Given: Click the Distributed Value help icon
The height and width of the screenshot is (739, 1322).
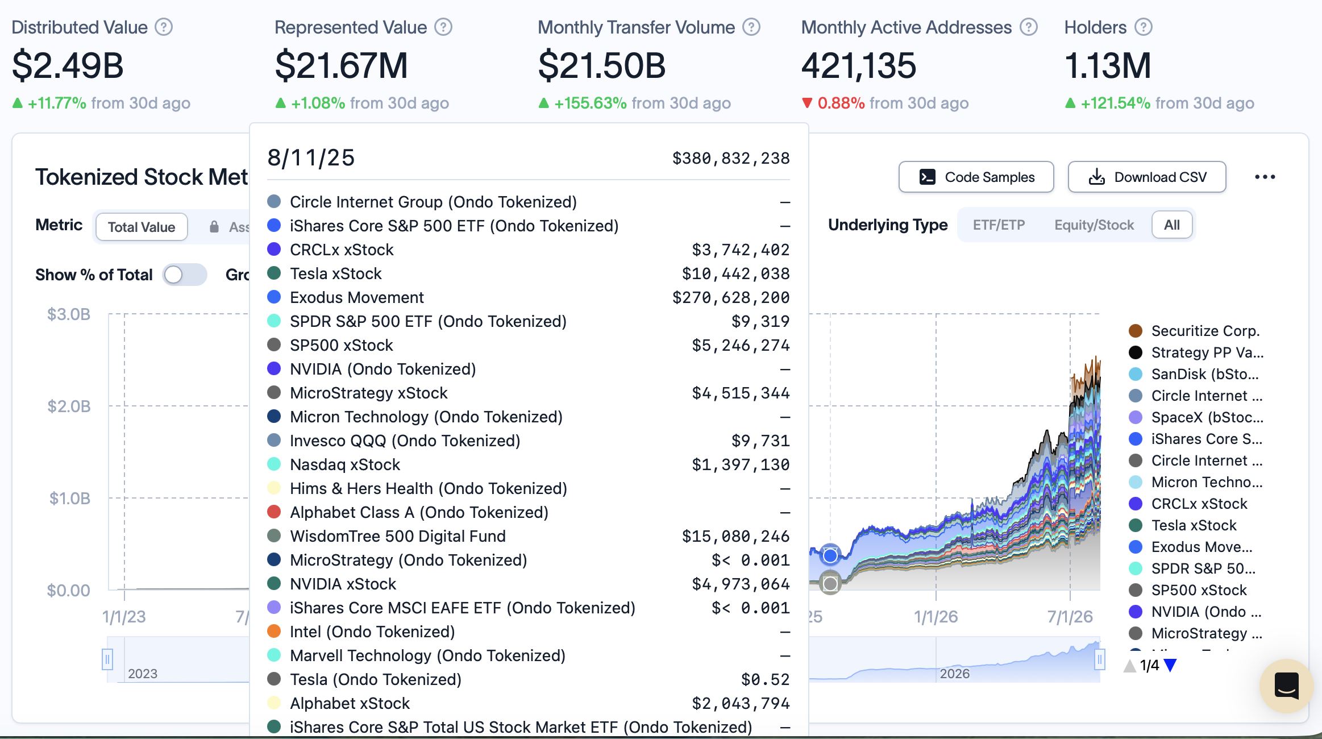Looking at the screenshot, I should [x=164, y=27].
